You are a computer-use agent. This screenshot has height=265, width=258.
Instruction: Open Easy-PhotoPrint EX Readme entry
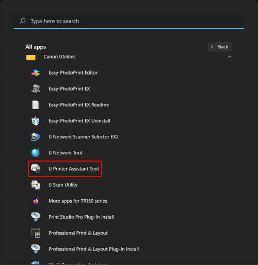tap(78, 105)
